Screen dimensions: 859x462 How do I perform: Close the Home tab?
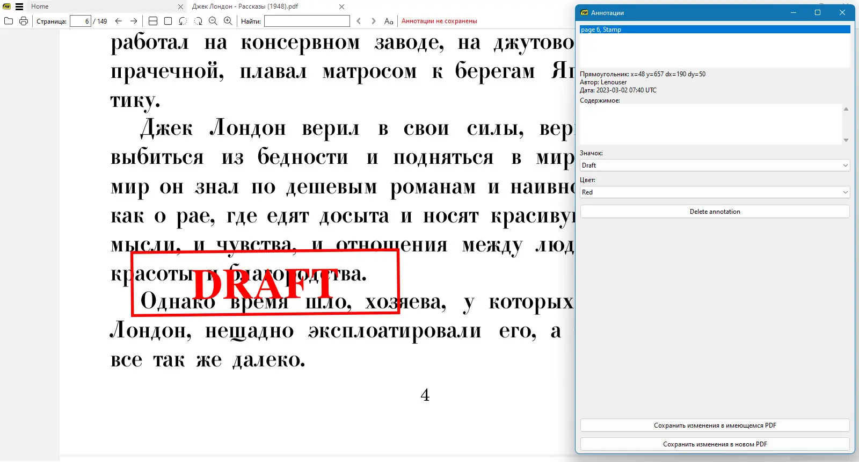pos(180,6)
